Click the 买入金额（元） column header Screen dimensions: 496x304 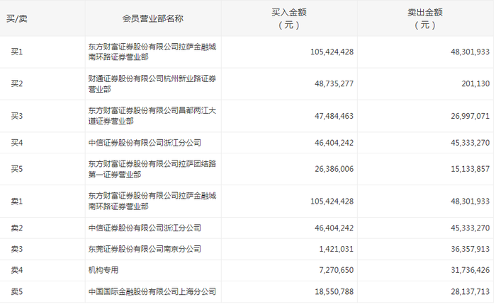(289, 18)
